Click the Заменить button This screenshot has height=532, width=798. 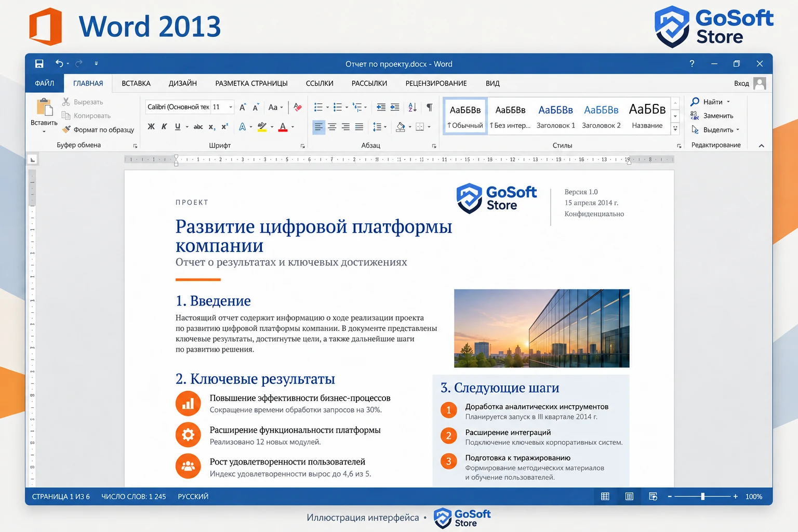point(712,116)
